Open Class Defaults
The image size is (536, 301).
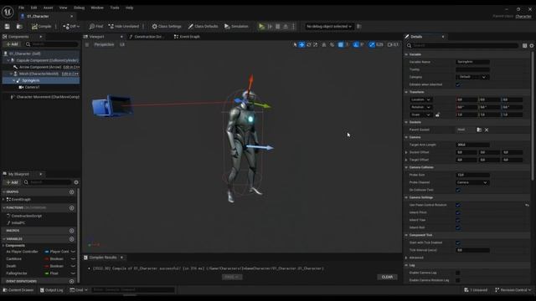coord(203,26)
